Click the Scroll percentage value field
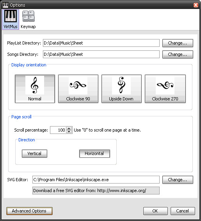 [x=58, y=130]
